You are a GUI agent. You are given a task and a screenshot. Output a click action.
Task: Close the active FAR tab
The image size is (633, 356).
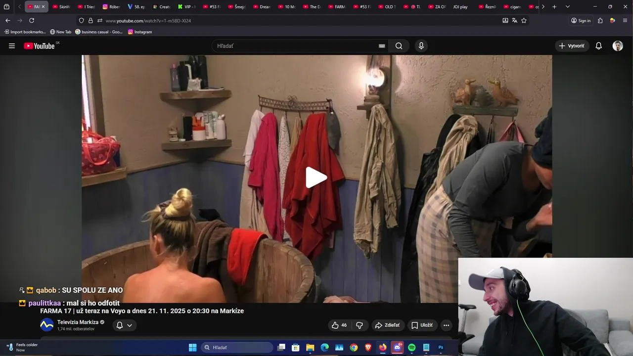(x=43, y=7)
